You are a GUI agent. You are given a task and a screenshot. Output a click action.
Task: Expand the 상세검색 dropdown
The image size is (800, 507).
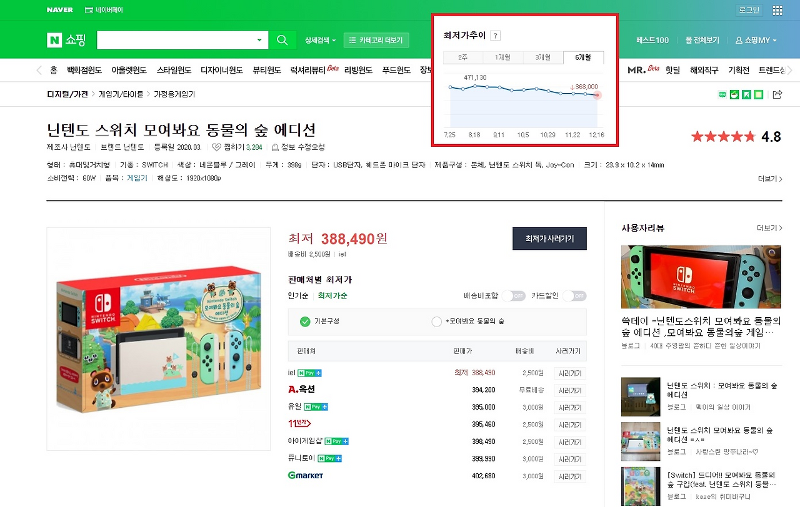tap(320, 41)
